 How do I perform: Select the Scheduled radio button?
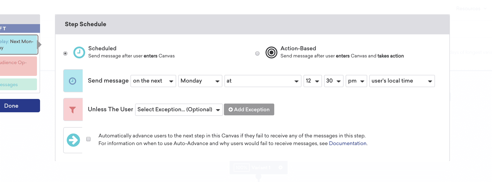(x=65, y=53)
